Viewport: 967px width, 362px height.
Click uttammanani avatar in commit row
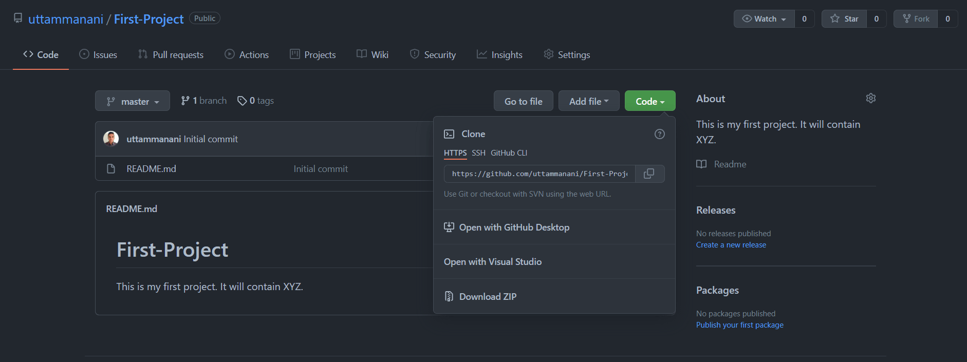pyautogui.click(x=111, y=139)
